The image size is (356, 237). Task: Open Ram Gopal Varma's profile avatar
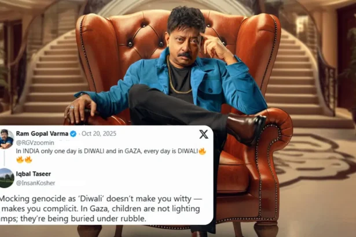[6, 139]
